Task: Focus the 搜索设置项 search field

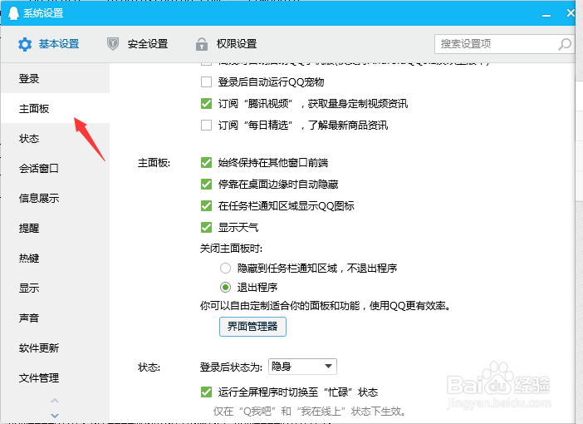Action: (505, 44)
